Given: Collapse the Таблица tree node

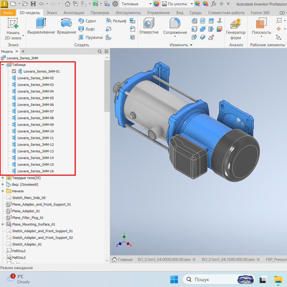Looking at the screenshot, I should [x=3, y=65].
